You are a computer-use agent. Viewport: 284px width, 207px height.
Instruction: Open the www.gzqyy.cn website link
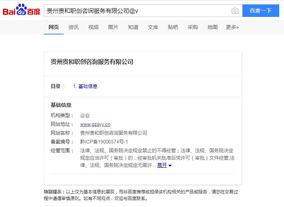95,124
